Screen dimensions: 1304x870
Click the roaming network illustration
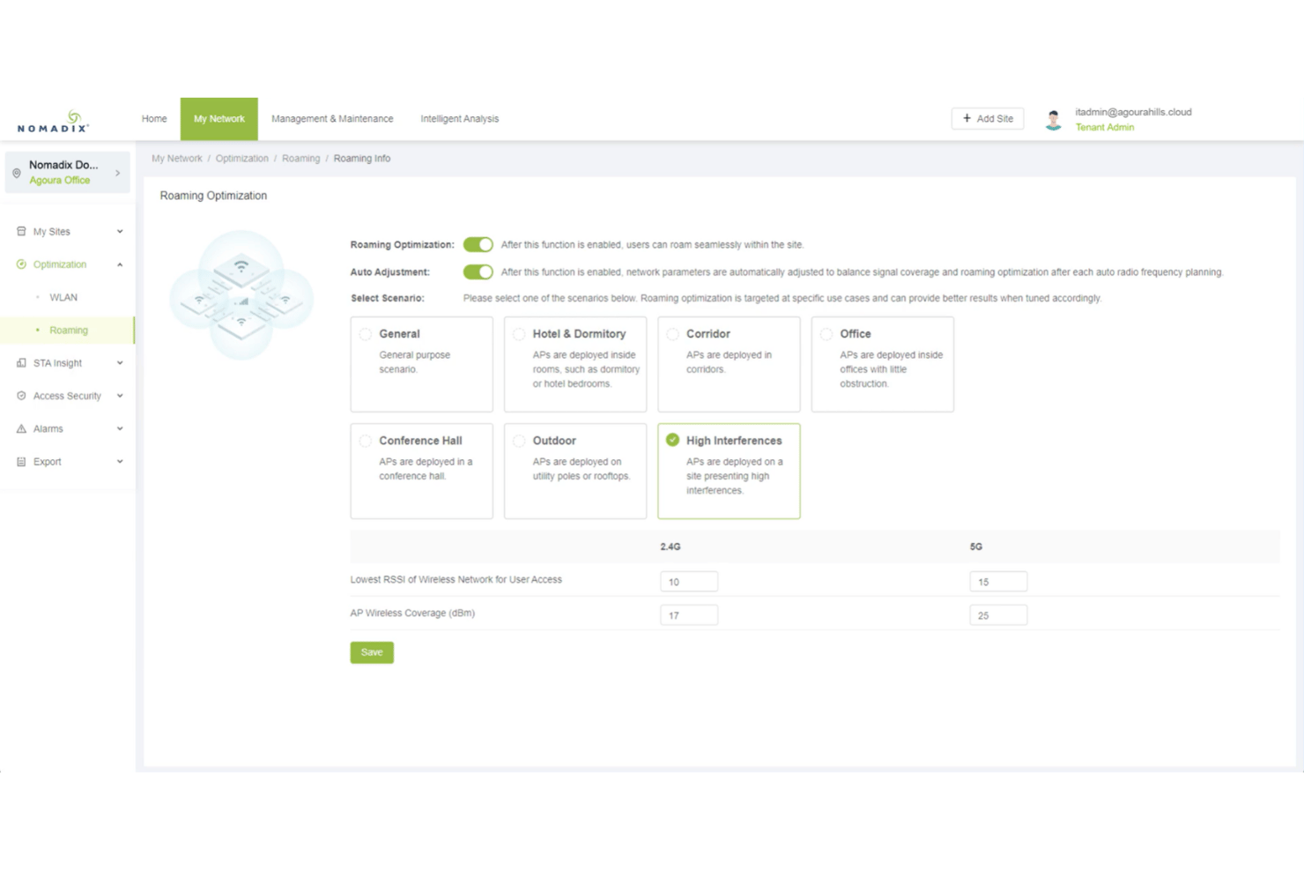241,294
